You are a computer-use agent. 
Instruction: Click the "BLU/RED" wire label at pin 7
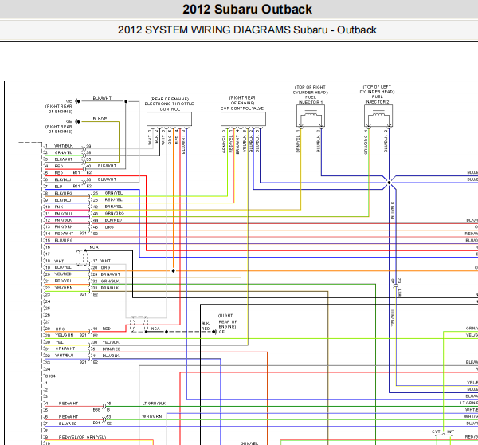68,423
